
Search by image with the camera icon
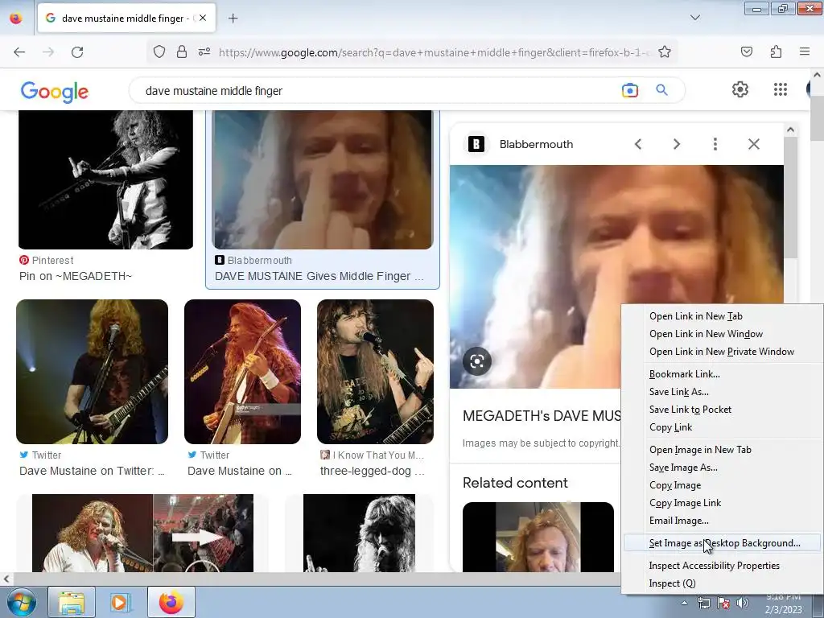click(x=629, y=90)
